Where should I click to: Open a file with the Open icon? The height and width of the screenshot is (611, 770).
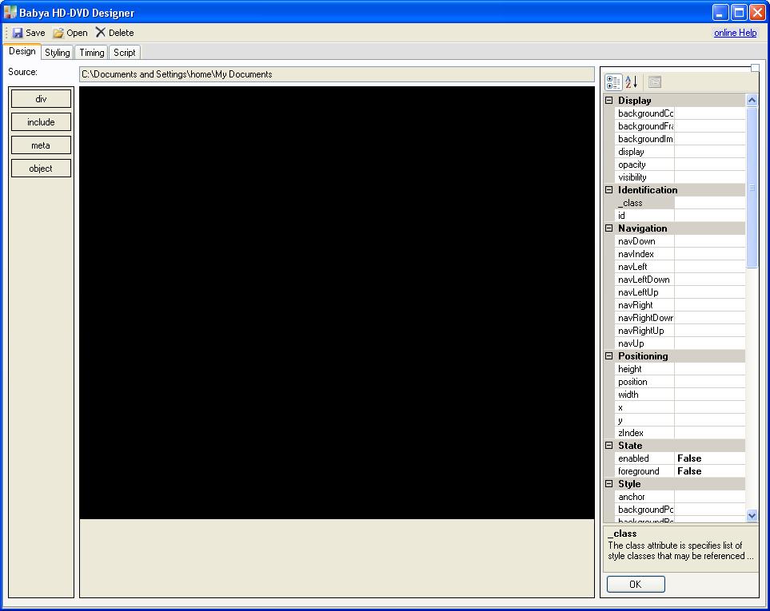(58, 33)
